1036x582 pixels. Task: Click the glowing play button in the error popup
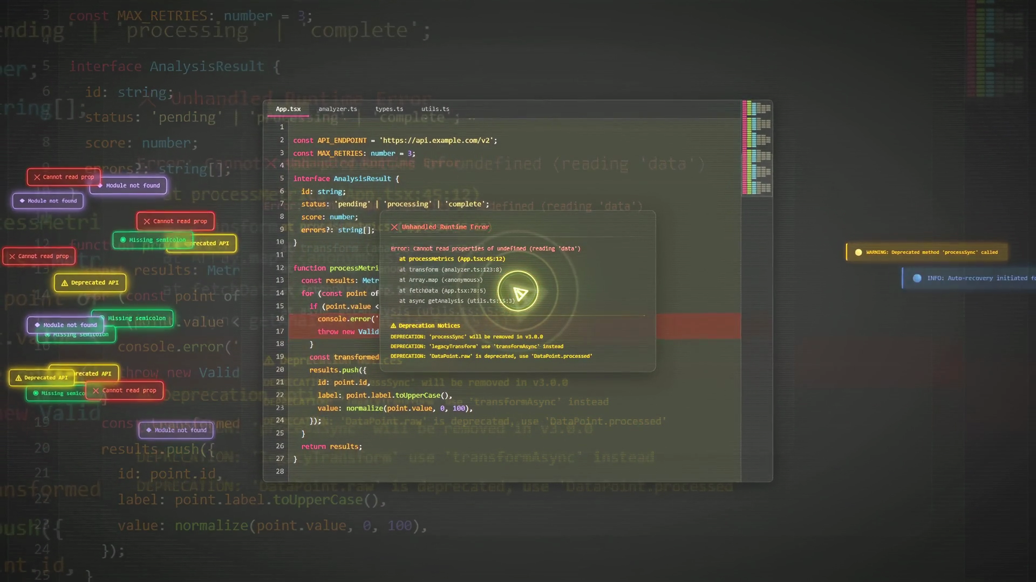(518, 292)
